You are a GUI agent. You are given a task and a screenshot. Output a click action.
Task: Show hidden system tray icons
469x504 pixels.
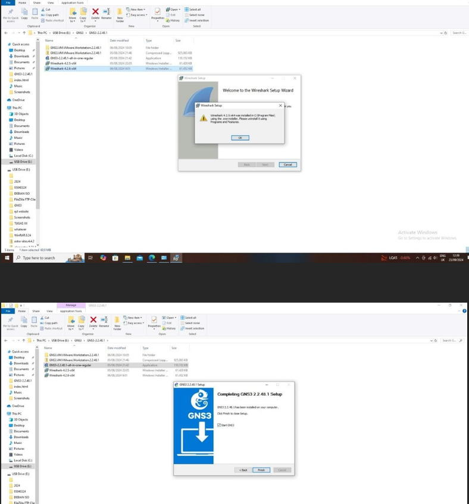[x=417, y=258]
